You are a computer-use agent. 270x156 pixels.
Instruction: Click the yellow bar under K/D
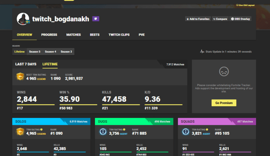pos(164,105)
